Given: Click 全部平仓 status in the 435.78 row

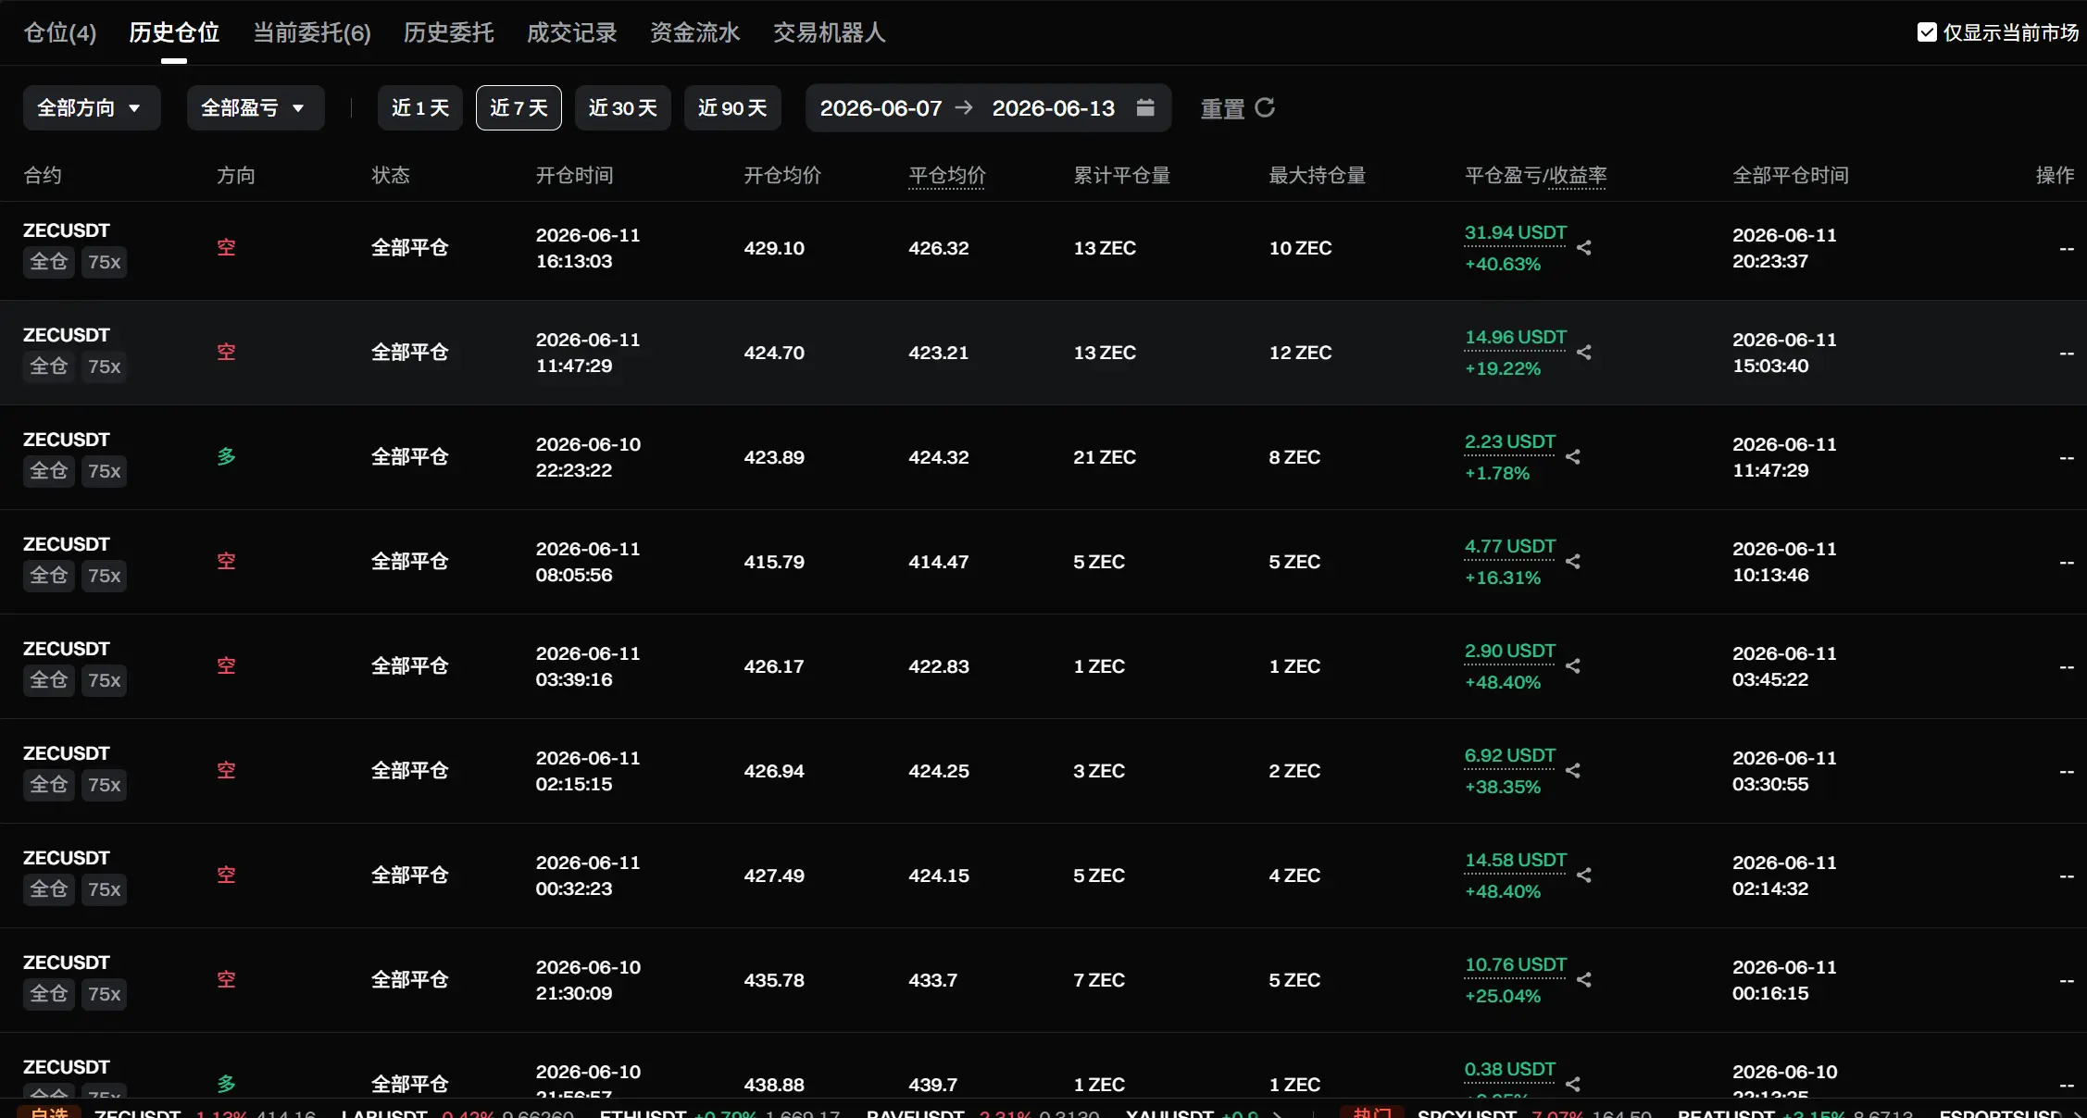Looking at the screenshot, I should [410, 980].
